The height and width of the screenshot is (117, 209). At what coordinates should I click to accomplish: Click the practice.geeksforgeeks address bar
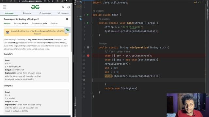(32, 1)
